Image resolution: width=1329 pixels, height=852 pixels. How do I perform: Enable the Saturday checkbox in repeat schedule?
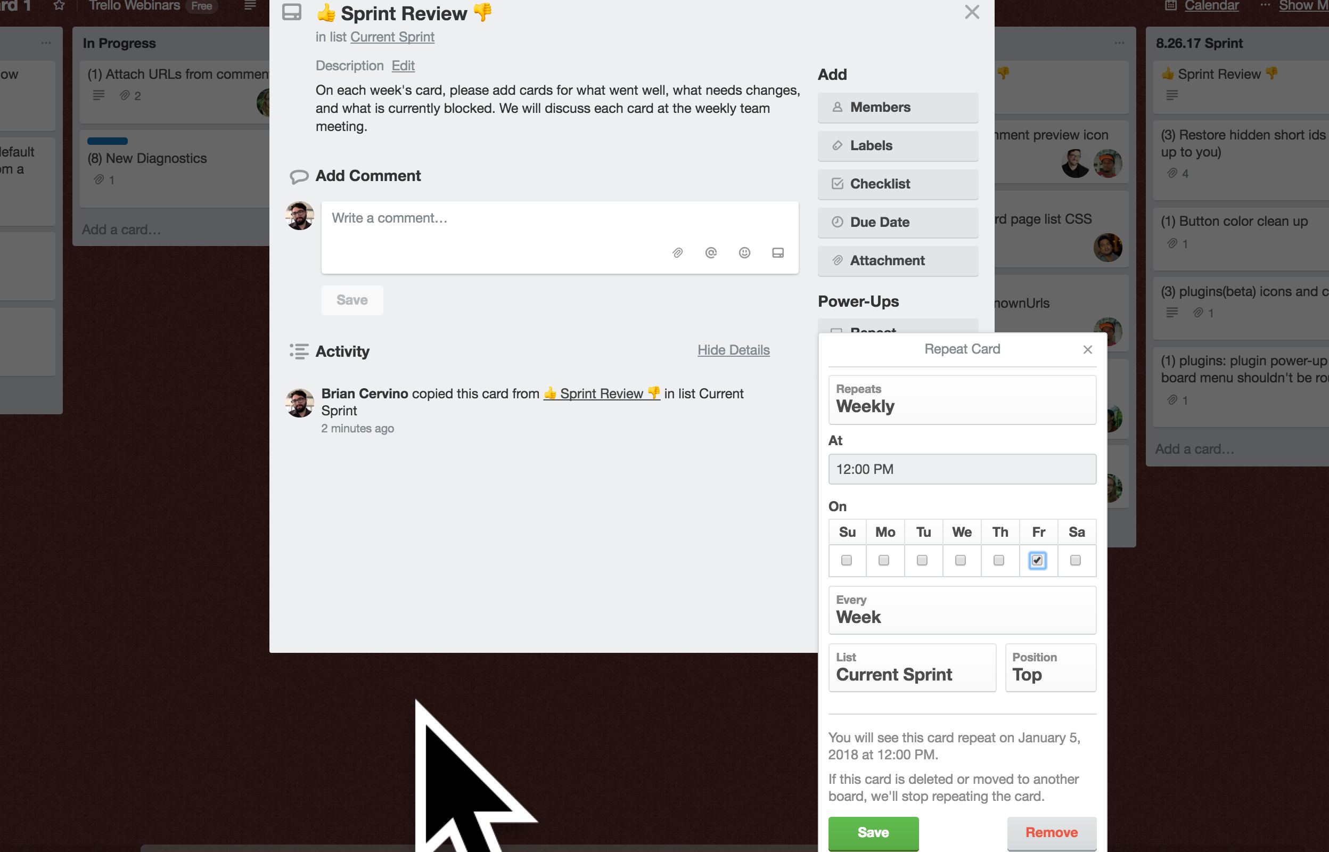pyautogui.click(x=1075, y=560)
